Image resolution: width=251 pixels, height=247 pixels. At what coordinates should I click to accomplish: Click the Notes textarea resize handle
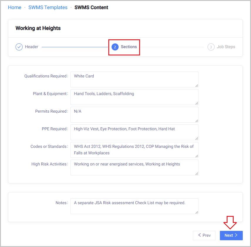coord(197,212)
